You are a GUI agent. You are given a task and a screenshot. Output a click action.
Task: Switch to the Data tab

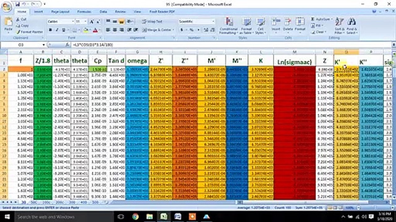103,12
